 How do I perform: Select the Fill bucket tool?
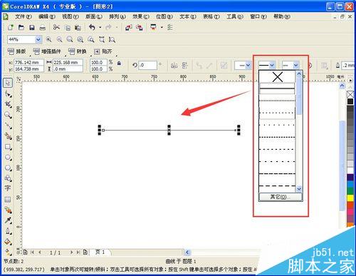pyautogui.click(x=8, y=242)
